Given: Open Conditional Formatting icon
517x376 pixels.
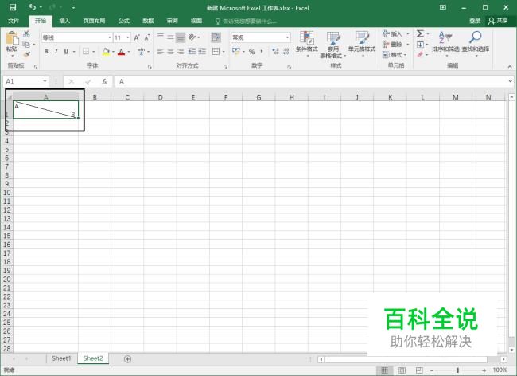Looking at the screenshot, I should [x=307, y=42].
